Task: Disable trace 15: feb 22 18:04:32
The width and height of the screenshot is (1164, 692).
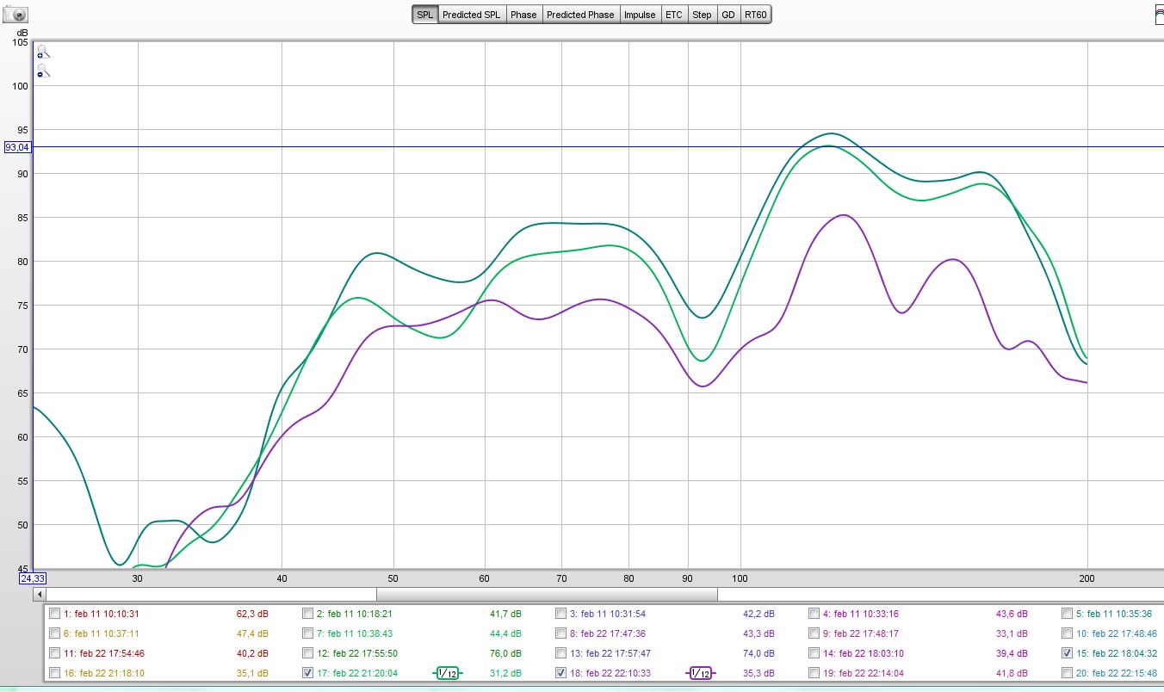Action: 1068,653
